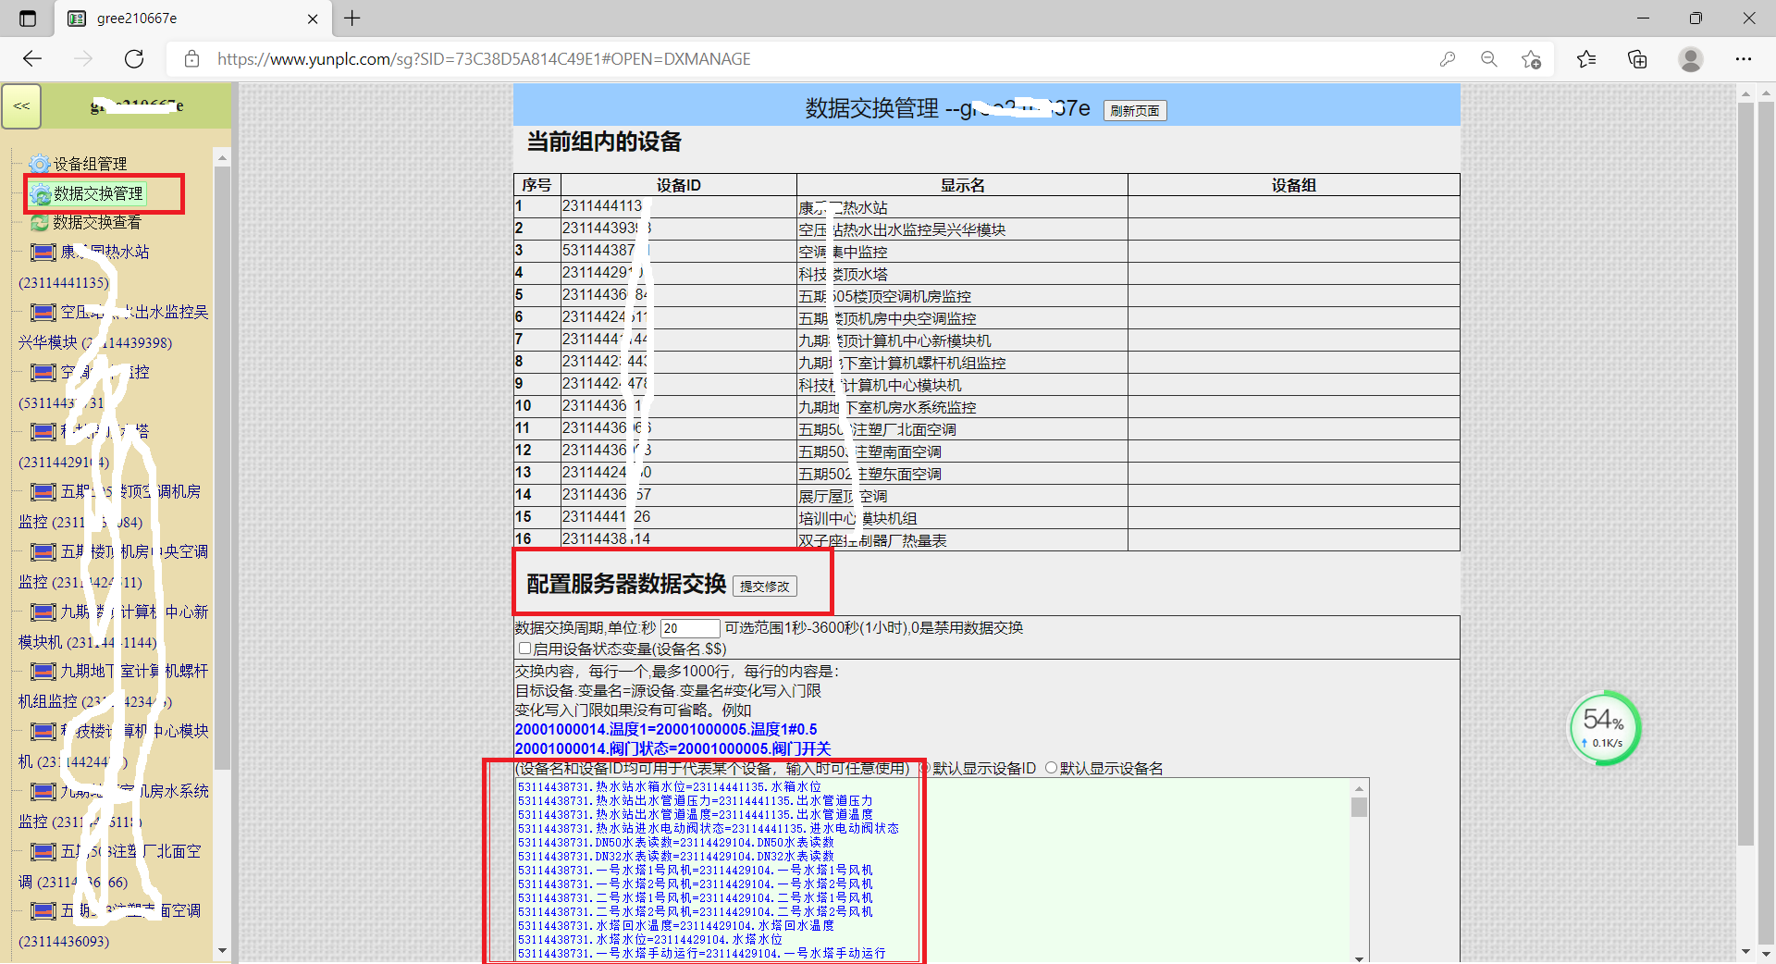Select 默认显示设备名 radio option
1776x964 pixels.
pos(1051,768)
